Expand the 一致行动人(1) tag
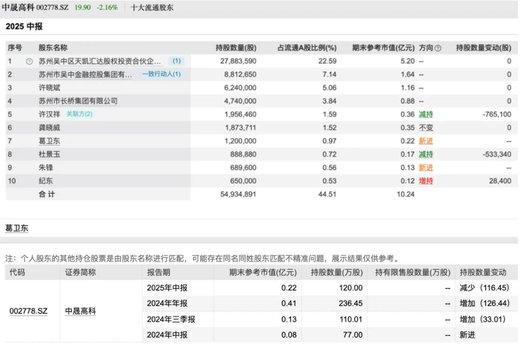The width and height of the screenshot is (521, 345). (161, 74)
